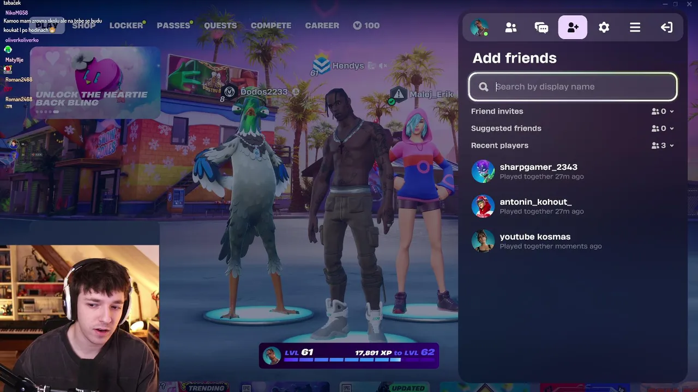Image resolution: width=698 pixels, height=392 pixels.
Task: Open the Career tab
Action: (x=322, y=26)
